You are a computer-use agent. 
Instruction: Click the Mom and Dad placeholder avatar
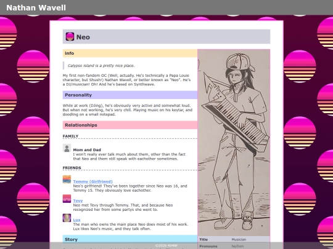click(67, 148)
